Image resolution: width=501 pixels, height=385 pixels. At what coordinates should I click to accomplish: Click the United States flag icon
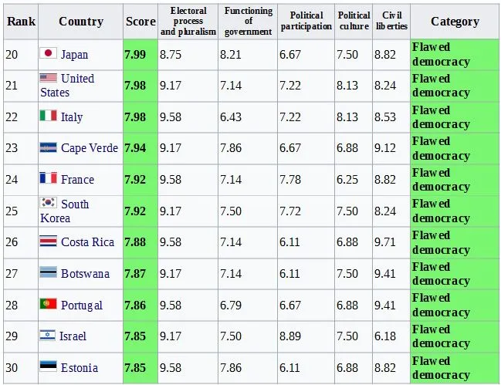49,78
